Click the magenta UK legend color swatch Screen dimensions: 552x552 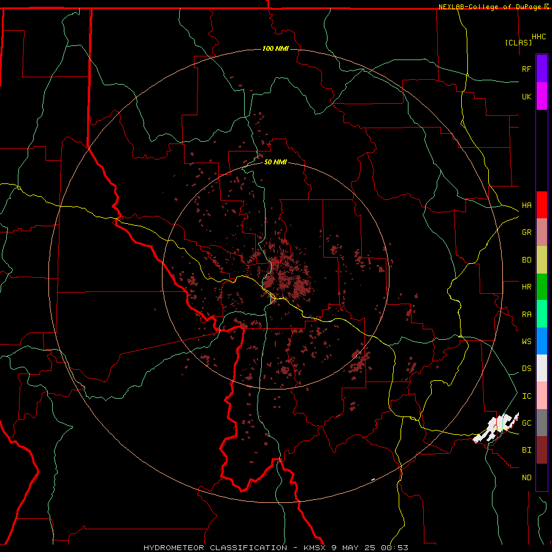click(542, 96)
